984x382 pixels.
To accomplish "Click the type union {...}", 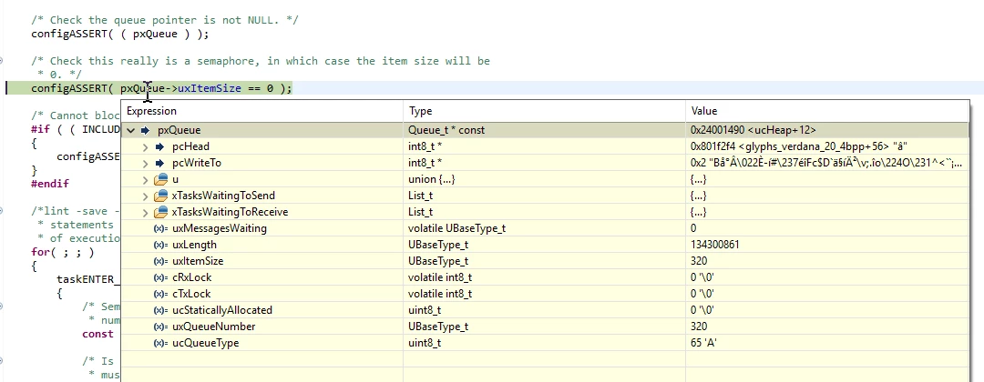I will click(432, 179).
